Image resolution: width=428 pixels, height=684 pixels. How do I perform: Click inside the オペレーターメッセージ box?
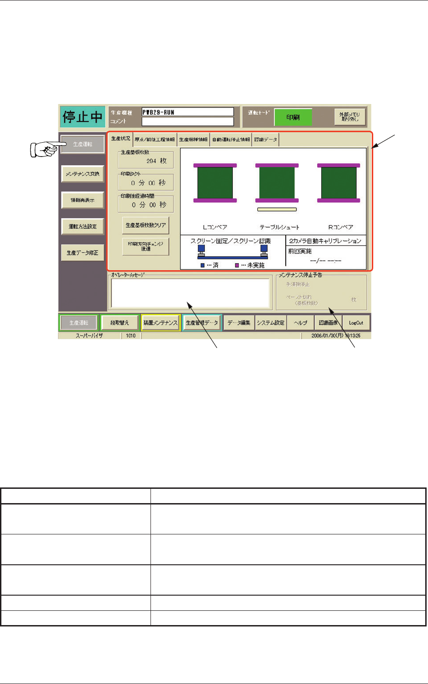190,293
